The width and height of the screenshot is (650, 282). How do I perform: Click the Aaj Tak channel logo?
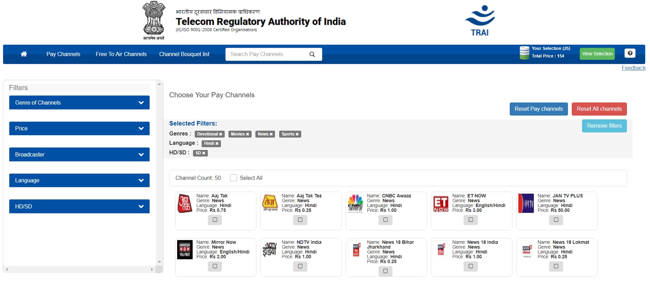coord(185,204)
